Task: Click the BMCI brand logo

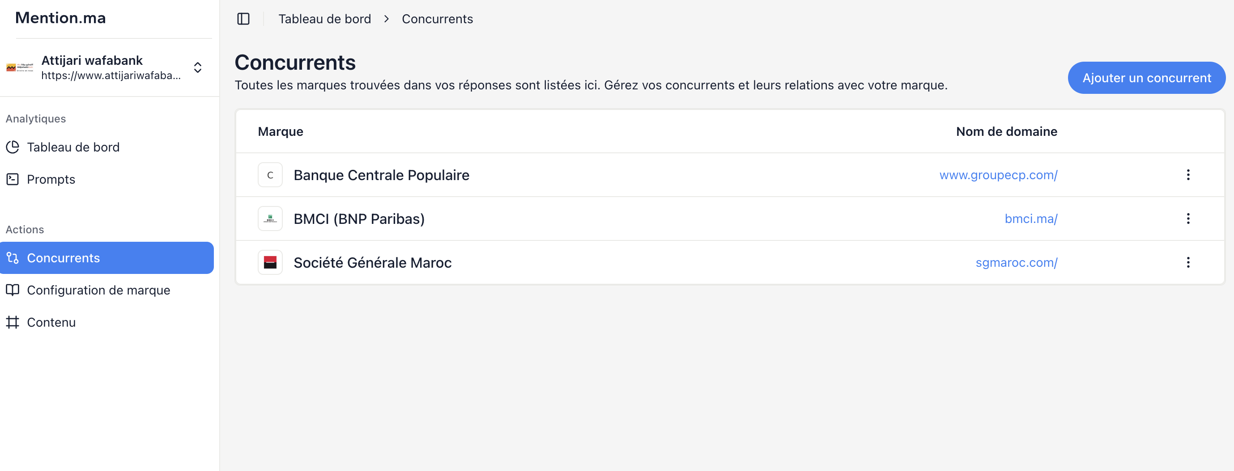Action: 270,219
